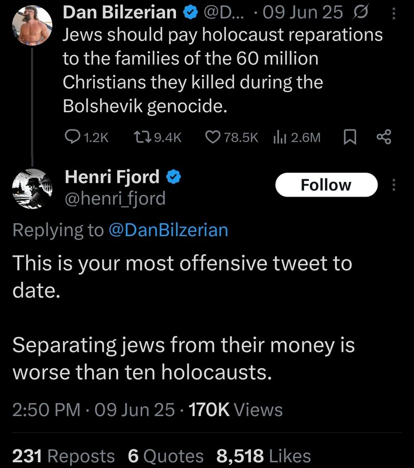Open the three-dot menu beside the Follow button

pos(393,185)
